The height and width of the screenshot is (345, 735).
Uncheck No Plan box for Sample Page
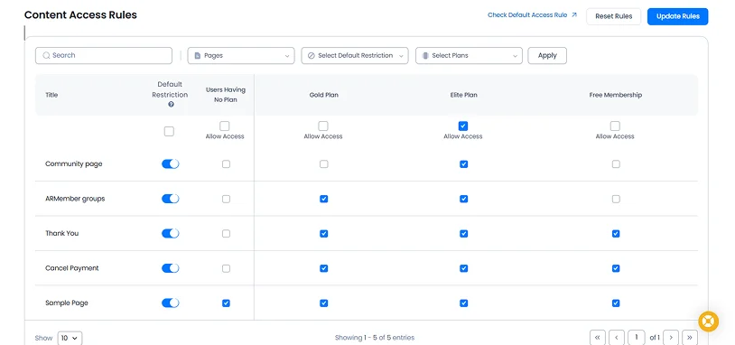[226, 303]
